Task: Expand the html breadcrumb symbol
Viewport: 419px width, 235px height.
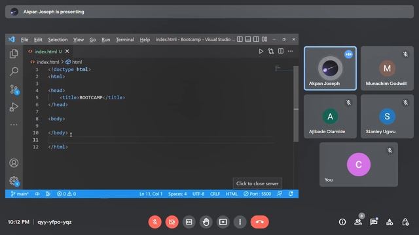Action: [x=74, y=62]
